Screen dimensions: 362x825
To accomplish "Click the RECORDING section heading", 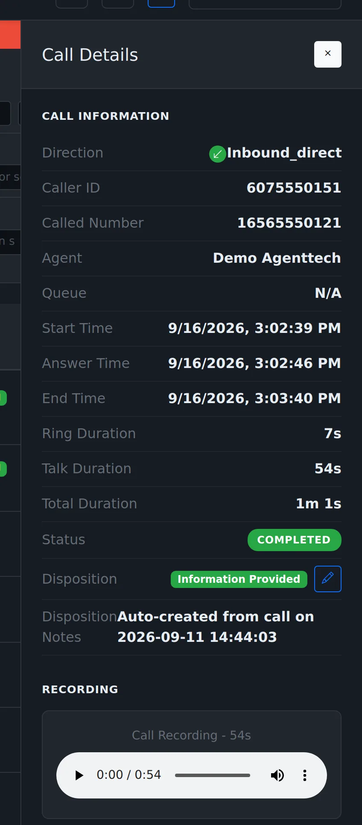I will [x=80, y=689].
